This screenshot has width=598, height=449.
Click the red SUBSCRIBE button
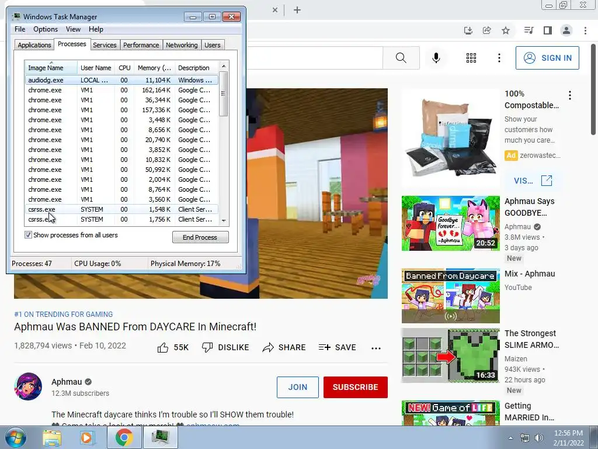356,387
